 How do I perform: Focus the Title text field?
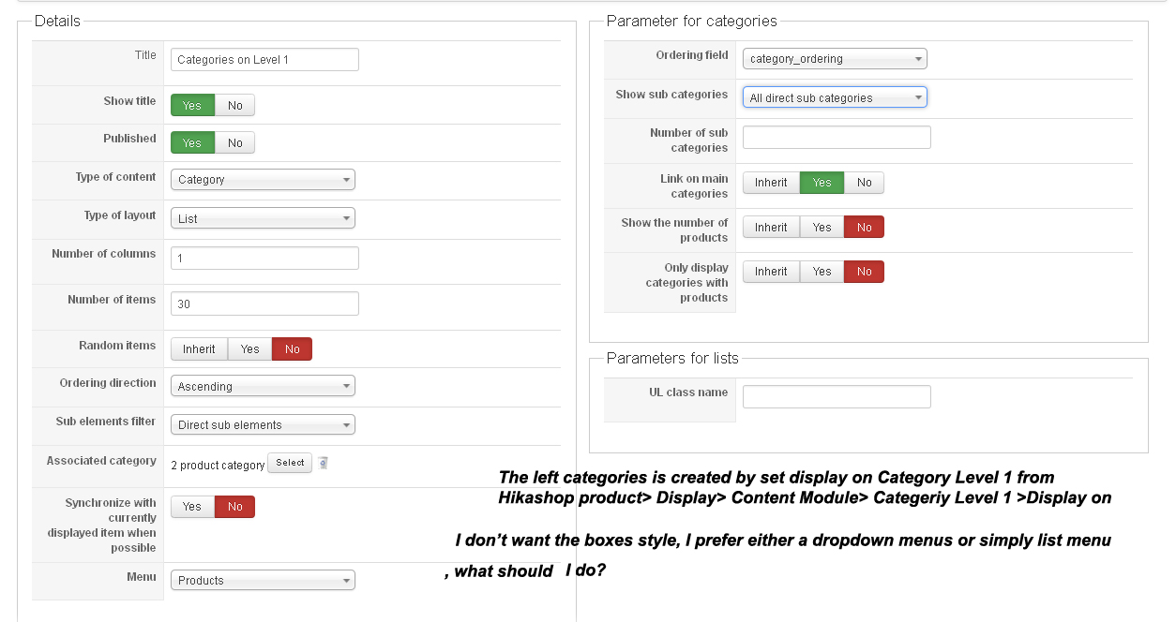point(264,60)
